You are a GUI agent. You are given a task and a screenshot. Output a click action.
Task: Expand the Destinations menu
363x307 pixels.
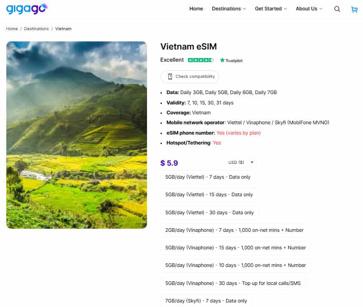229,9
